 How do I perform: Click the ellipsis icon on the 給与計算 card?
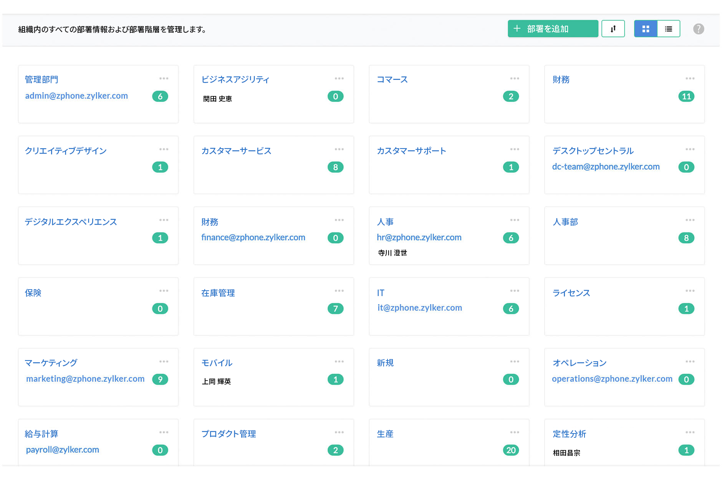[x=164, y=432]
